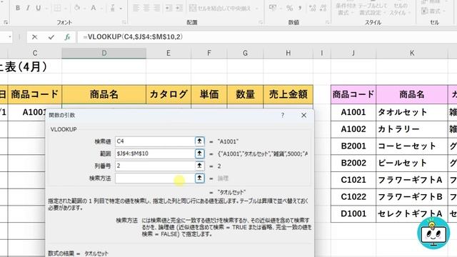Screen dimensions: 457x257
Task: Select cell C1021
Action: coord(353,180)
